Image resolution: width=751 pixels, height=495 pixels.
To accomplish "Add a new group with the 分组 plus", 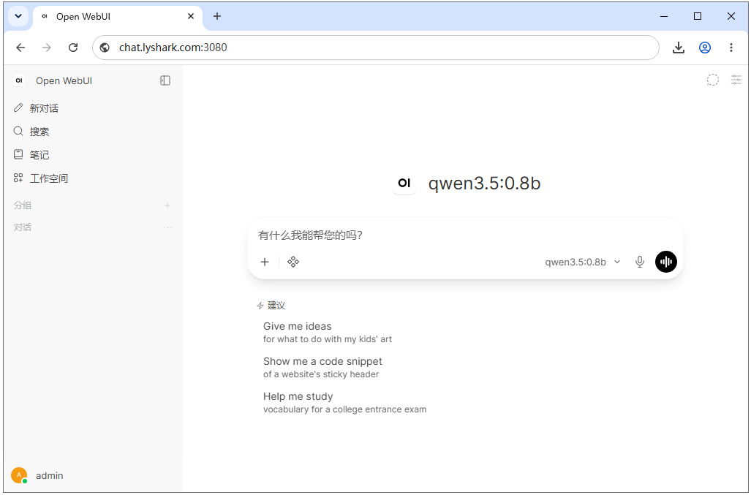I will pyautogui.click(x=167, y=205).
